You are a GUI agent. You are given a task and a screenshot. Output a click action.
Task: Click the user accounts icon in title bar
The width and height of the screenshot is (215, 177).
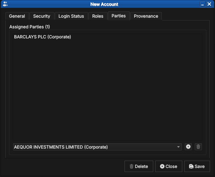(x=5, y=4)
